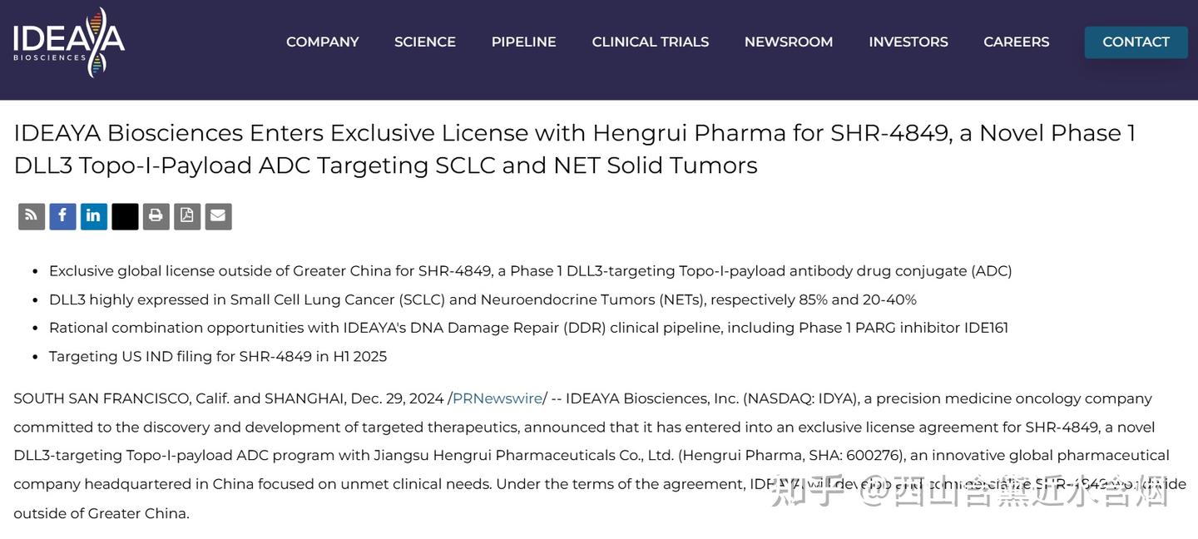
Task: Open the COMPANY menu
Action: (x=323, y=42)
